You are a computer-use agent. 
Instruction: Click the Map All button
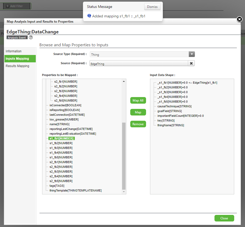tap(138, 100)
